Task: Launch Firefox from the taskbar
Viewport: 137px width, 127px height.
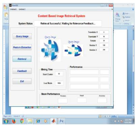Action: (x=14, y=121)
